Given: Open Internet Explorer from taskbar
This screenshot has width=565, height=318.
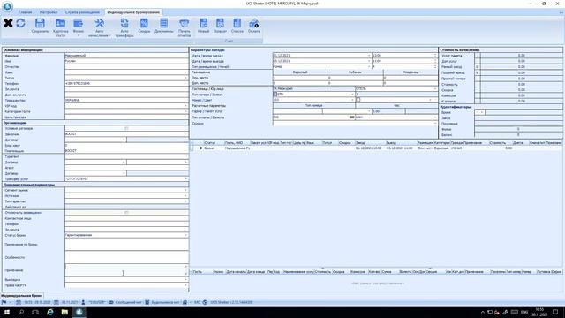Looking at the screenshot, I should [50, 312].
